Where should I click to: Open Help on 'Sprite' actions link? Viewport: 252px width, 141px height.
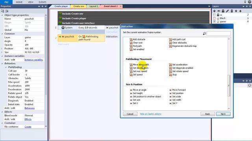[x=150, y=114]
